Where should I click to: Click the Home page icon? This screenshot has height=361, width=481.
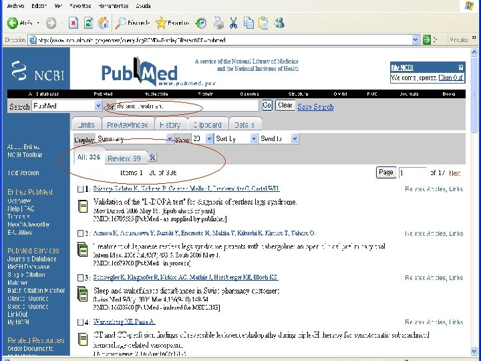[x=104, y=23]
